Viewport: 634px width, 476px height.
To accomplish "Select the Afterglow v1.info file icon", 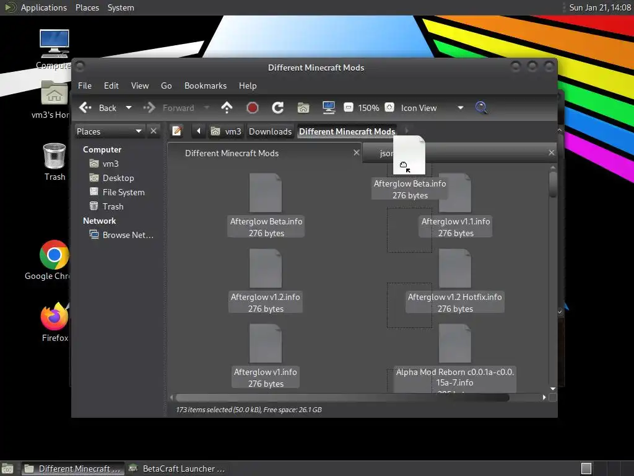I will click(266, 343).
